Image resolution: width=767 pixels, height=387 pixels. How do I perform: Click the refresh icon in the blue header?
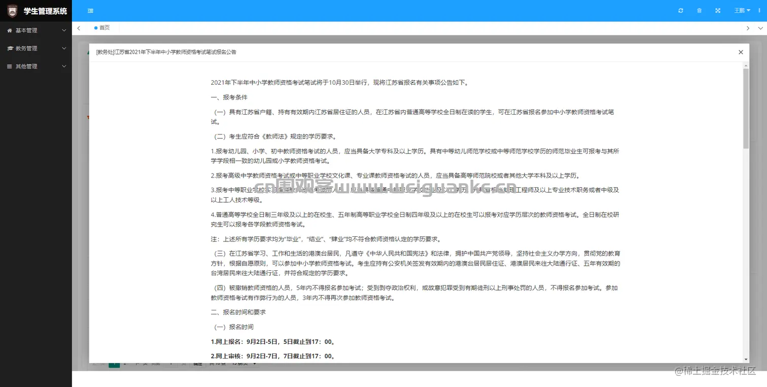pos(681,11)
